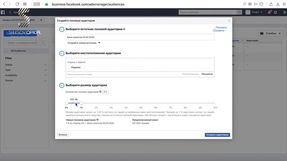Select the Украина location entry

[x=76, y=68]
